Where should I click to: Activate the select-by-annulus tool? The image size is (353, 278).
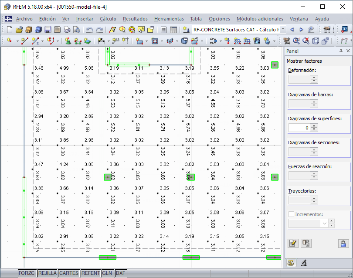(132, 30)
